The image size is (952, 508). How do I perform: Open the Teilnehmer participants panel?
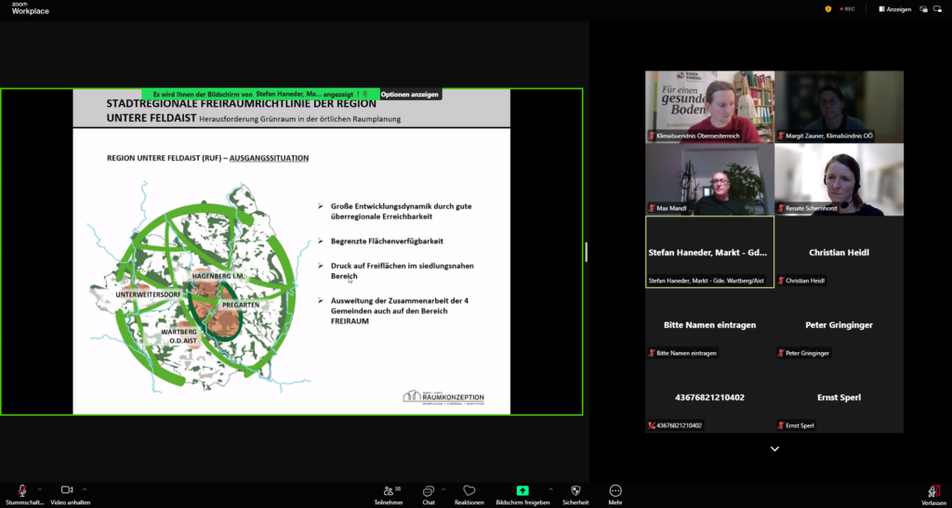388,490
